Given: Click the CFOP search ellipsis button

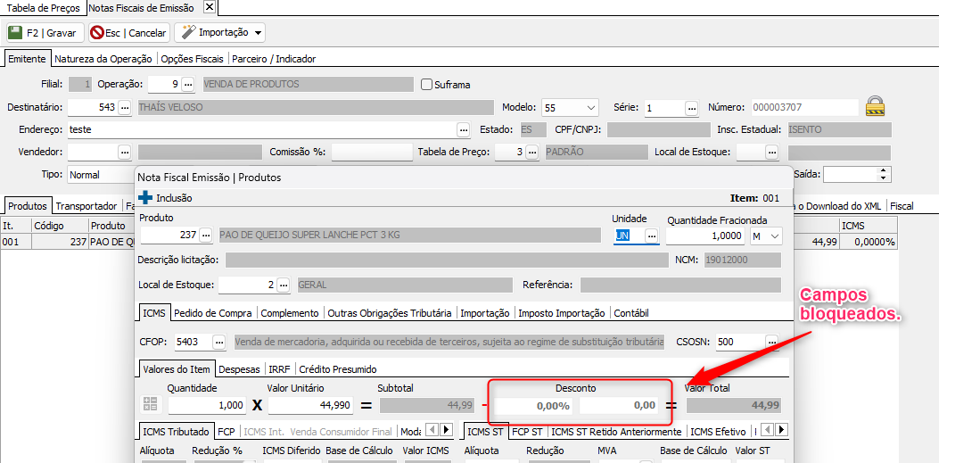Looking at the screenshot, I should [218, 342].
